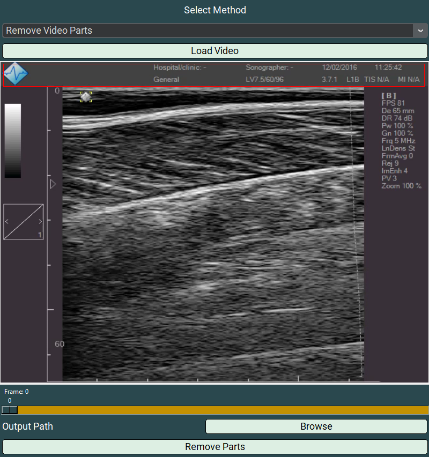The image size is (429, 457).
Task: Click the right arrow in gamma curve box
Action: point(40,221)
